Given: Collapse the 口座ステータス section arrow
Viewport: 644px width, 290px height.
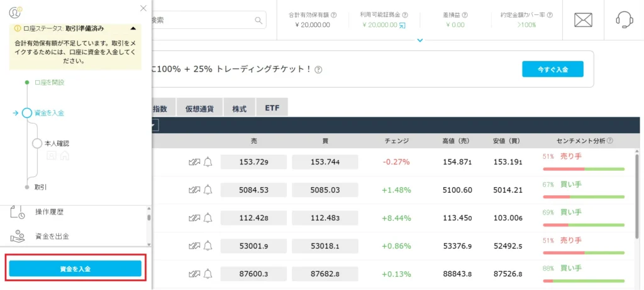Looking at the screenshot, I should pyautogui.click(x=133, y=29).
